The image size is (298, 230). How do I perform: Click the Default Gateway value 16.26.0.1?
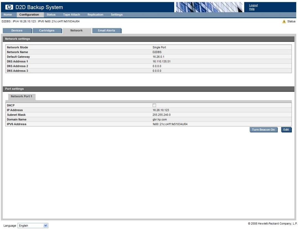pyautogui.click(x=158, y=57)
